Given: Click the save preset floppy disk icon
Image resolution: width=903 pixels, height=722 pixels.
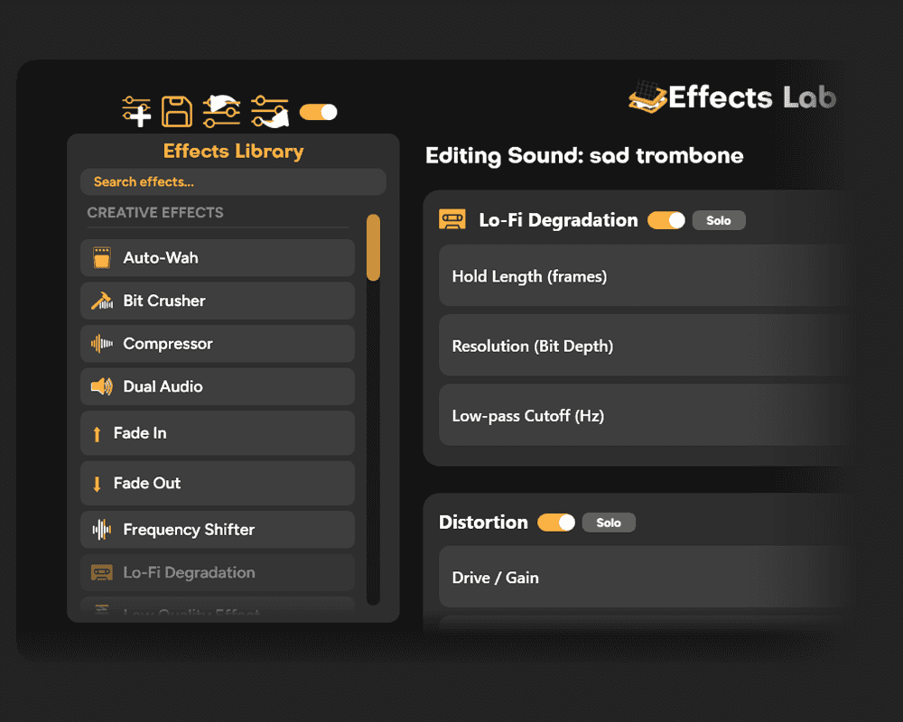Looking at the screenshot, I should (177, 110).
